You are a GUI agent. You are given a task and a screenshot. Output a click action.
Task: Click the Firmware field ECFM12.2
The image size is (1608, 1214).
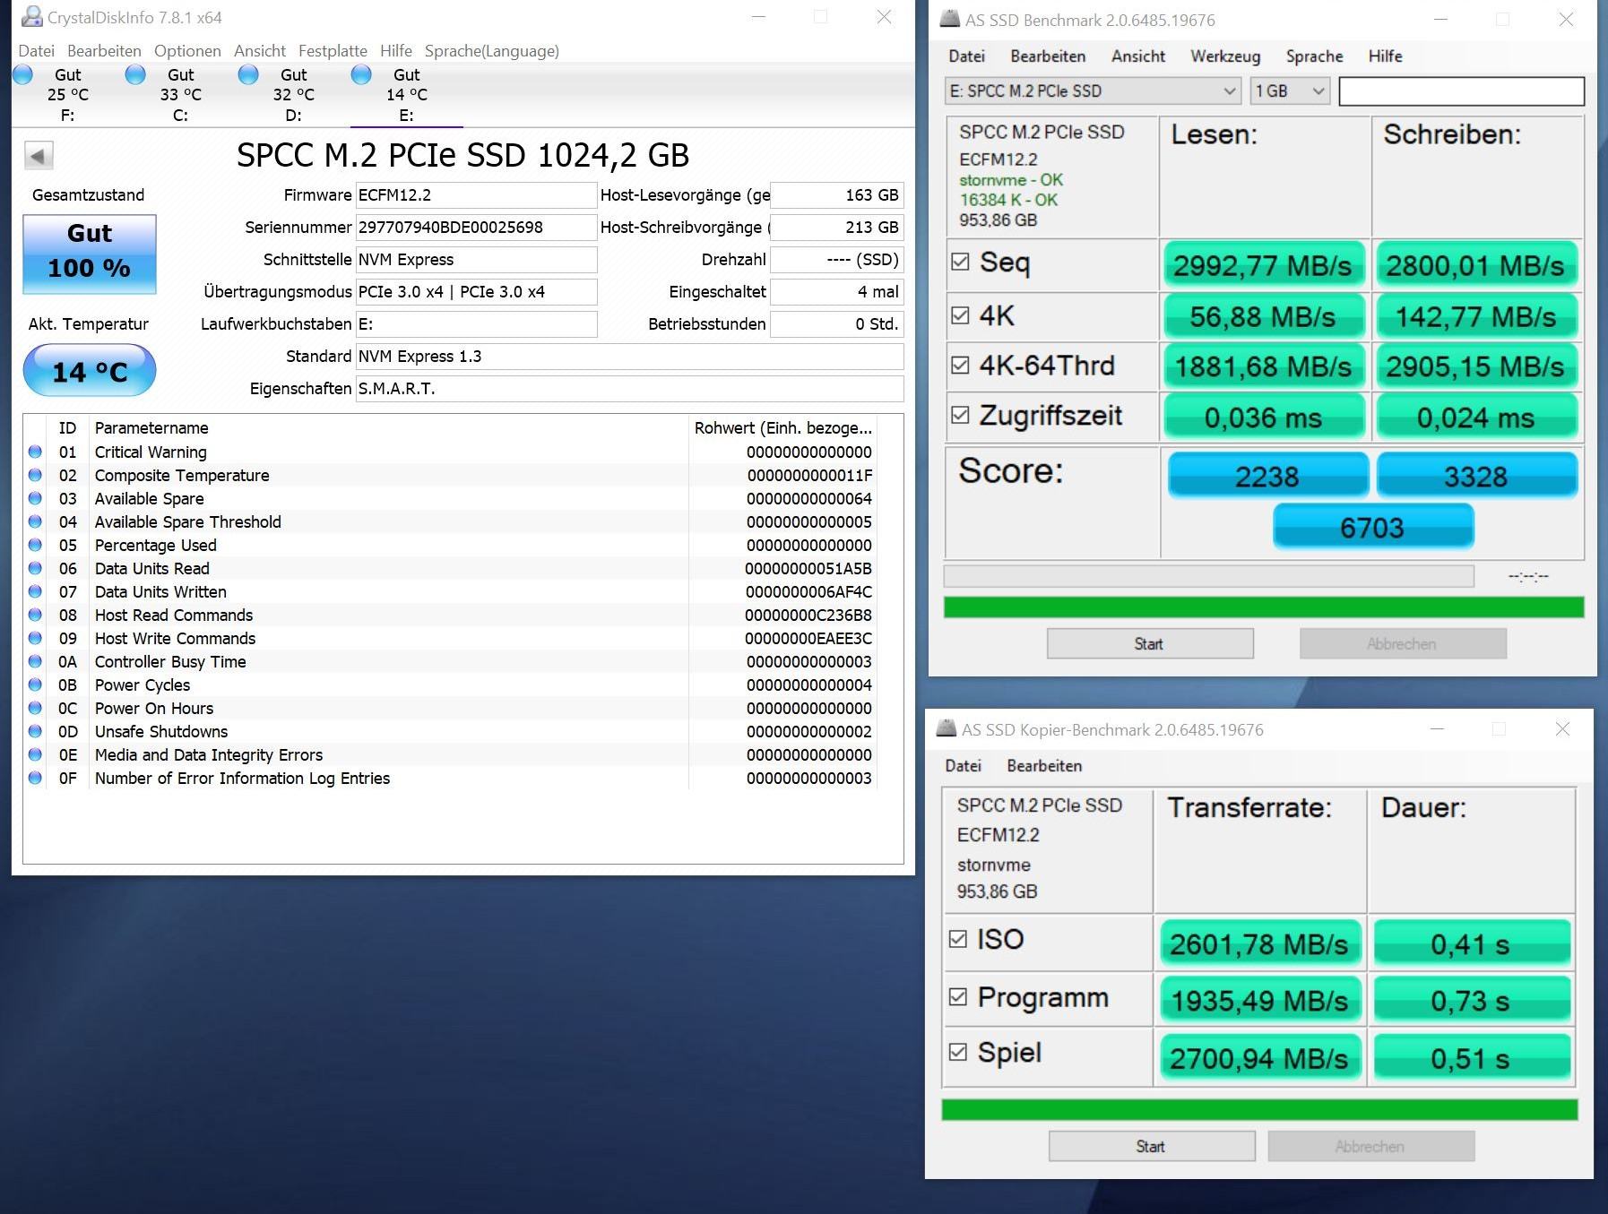(476, 195)
